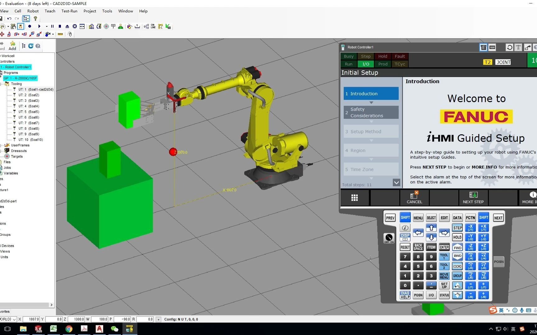Viewport: 537px width, 335px height.
Task: Click the grey help bubble in navigator
Action: 38,46
